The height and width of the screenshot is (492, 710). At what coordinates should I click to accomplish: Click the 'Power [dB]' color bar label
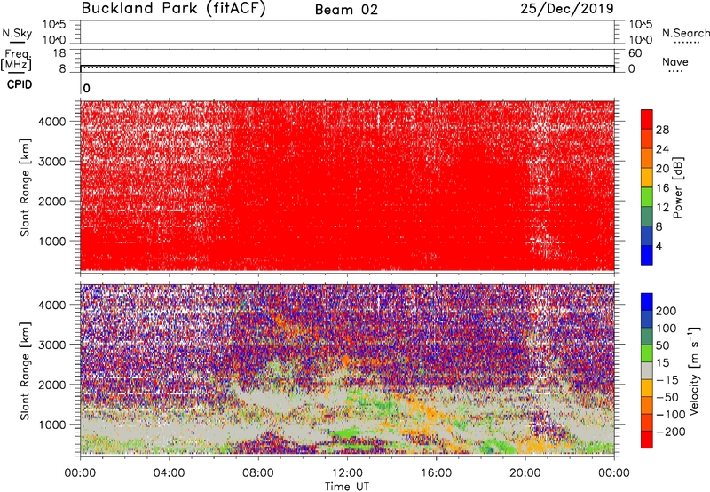click(x=677, y=187)
